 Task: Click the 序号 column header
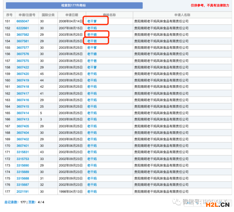[x=9, y=15]
